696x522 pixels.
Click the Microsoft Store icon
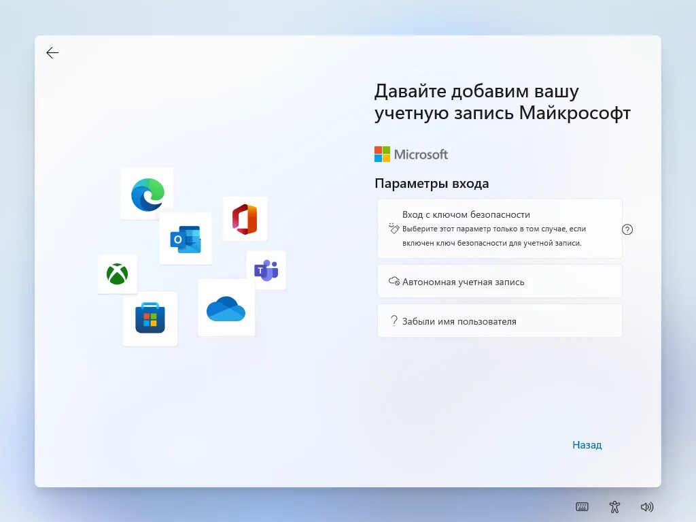[150, 318]
